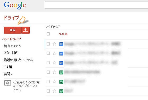Image resolution: width=148 pixels, height=100 pixels.
Task: Expand the マイドライブ tree arrow
Action: 2,39
